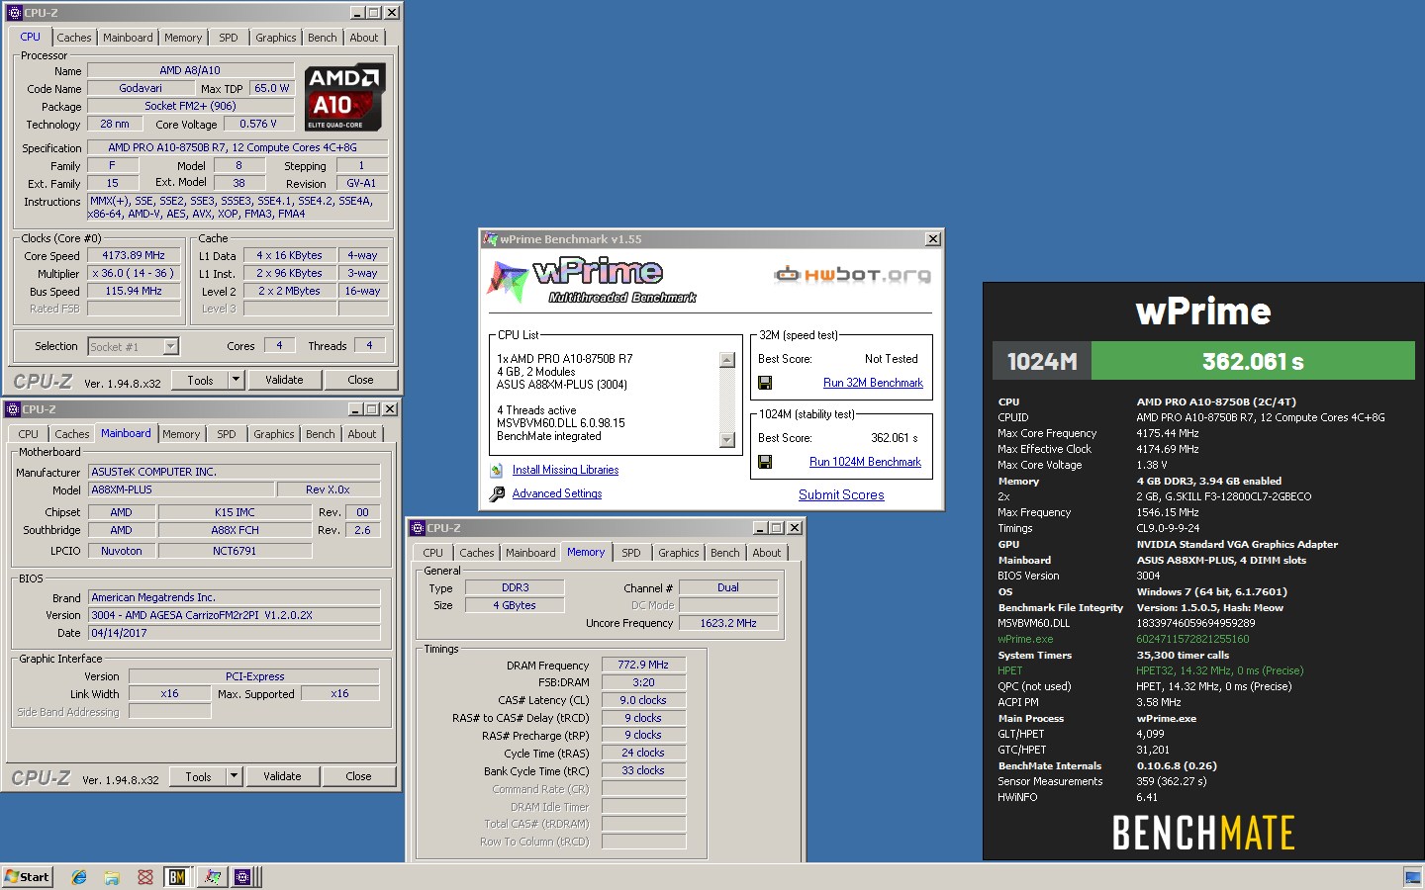Switch to BenchMate taskbar button
Viewport: 1425px width, 890px height.
pyautogui.click(x=177, y=877)
